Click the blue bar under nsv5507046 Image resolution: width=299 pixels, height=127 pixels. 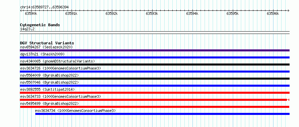coord(155,86)
